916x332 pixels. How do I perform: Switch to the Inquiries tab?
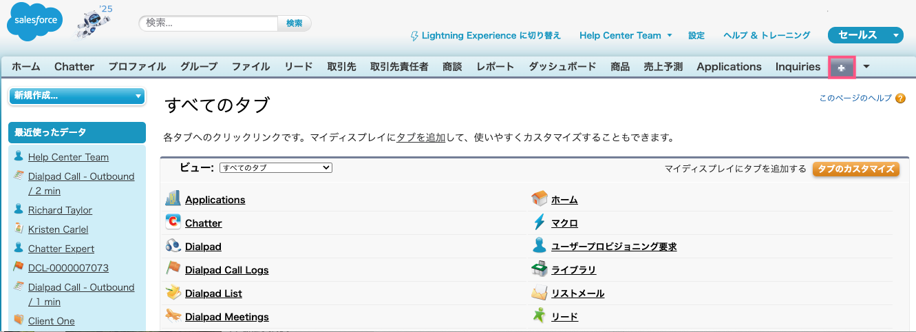tap(798, 67)
